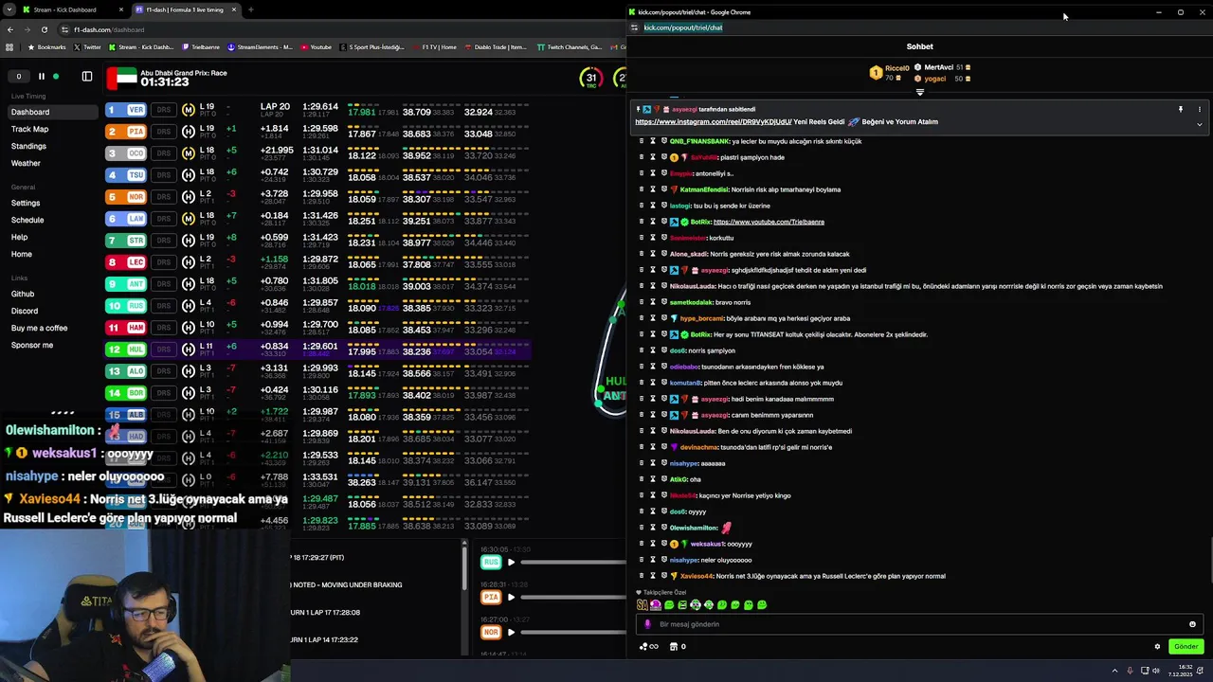Screen dimensions: 1213x682
Task: Open the emoji picker in message box
Action: point(1192,624)
